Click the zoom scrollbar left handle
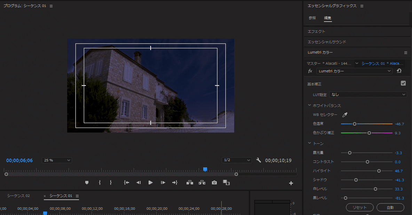Screen dimensions: 412x215 6,174
